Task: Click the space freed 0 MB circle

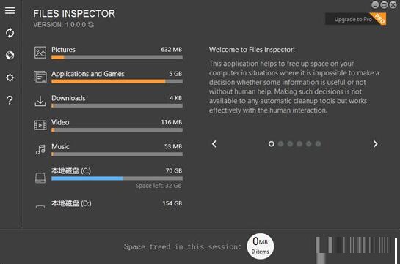Action: (x=261, y=246)
